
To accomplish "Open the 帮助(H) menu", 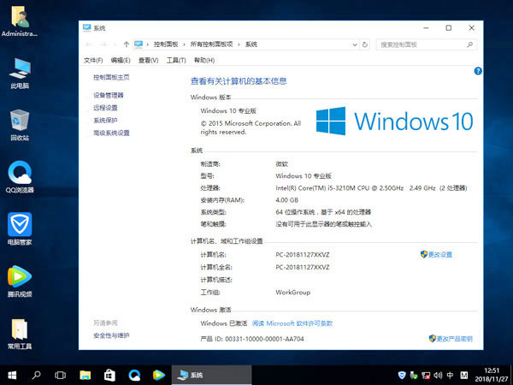I will 204,60.
